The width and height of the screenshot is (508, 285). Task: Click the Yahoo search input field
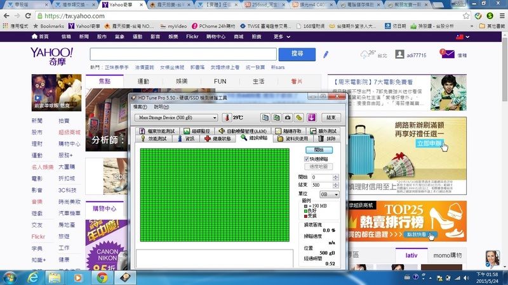pos(184,54)
